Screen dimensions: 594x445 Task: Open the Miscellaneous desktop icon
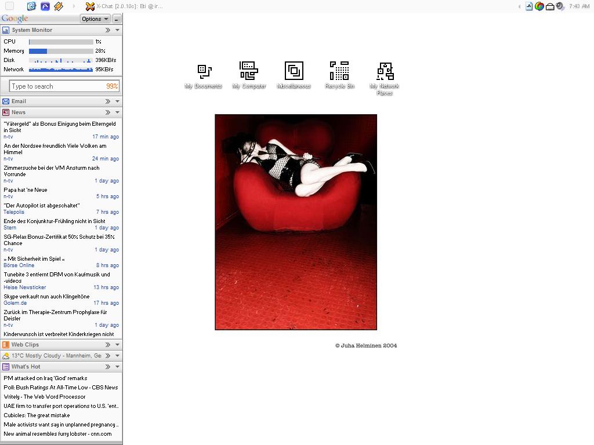click(294, 71)
